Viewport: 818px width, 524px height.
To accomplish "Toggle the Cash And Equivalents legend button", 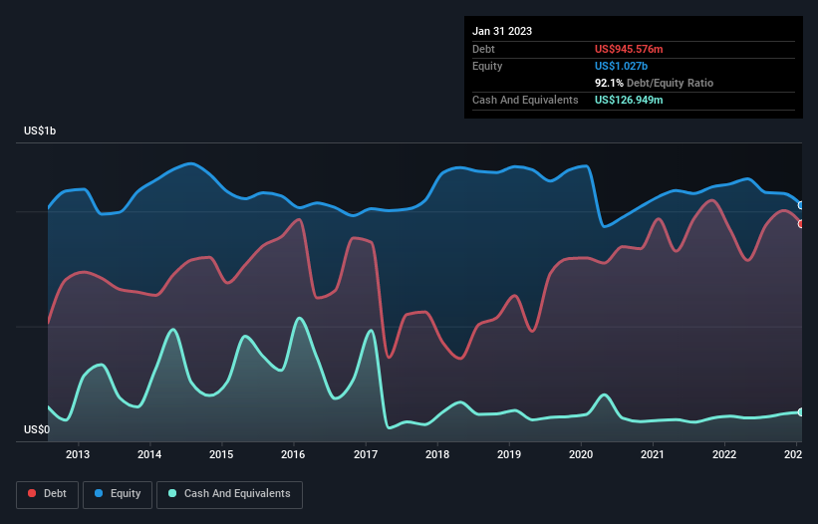I will [229, 494].
